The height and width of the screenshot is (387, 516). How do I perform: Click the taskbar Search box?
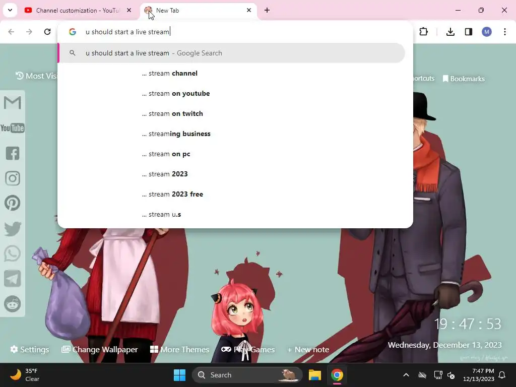tap(247, 375)
